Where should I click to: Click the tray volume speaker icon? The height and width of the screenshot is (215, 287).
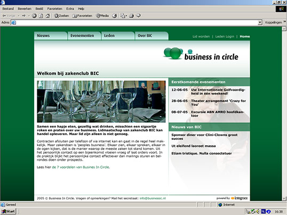coord(258,211)
